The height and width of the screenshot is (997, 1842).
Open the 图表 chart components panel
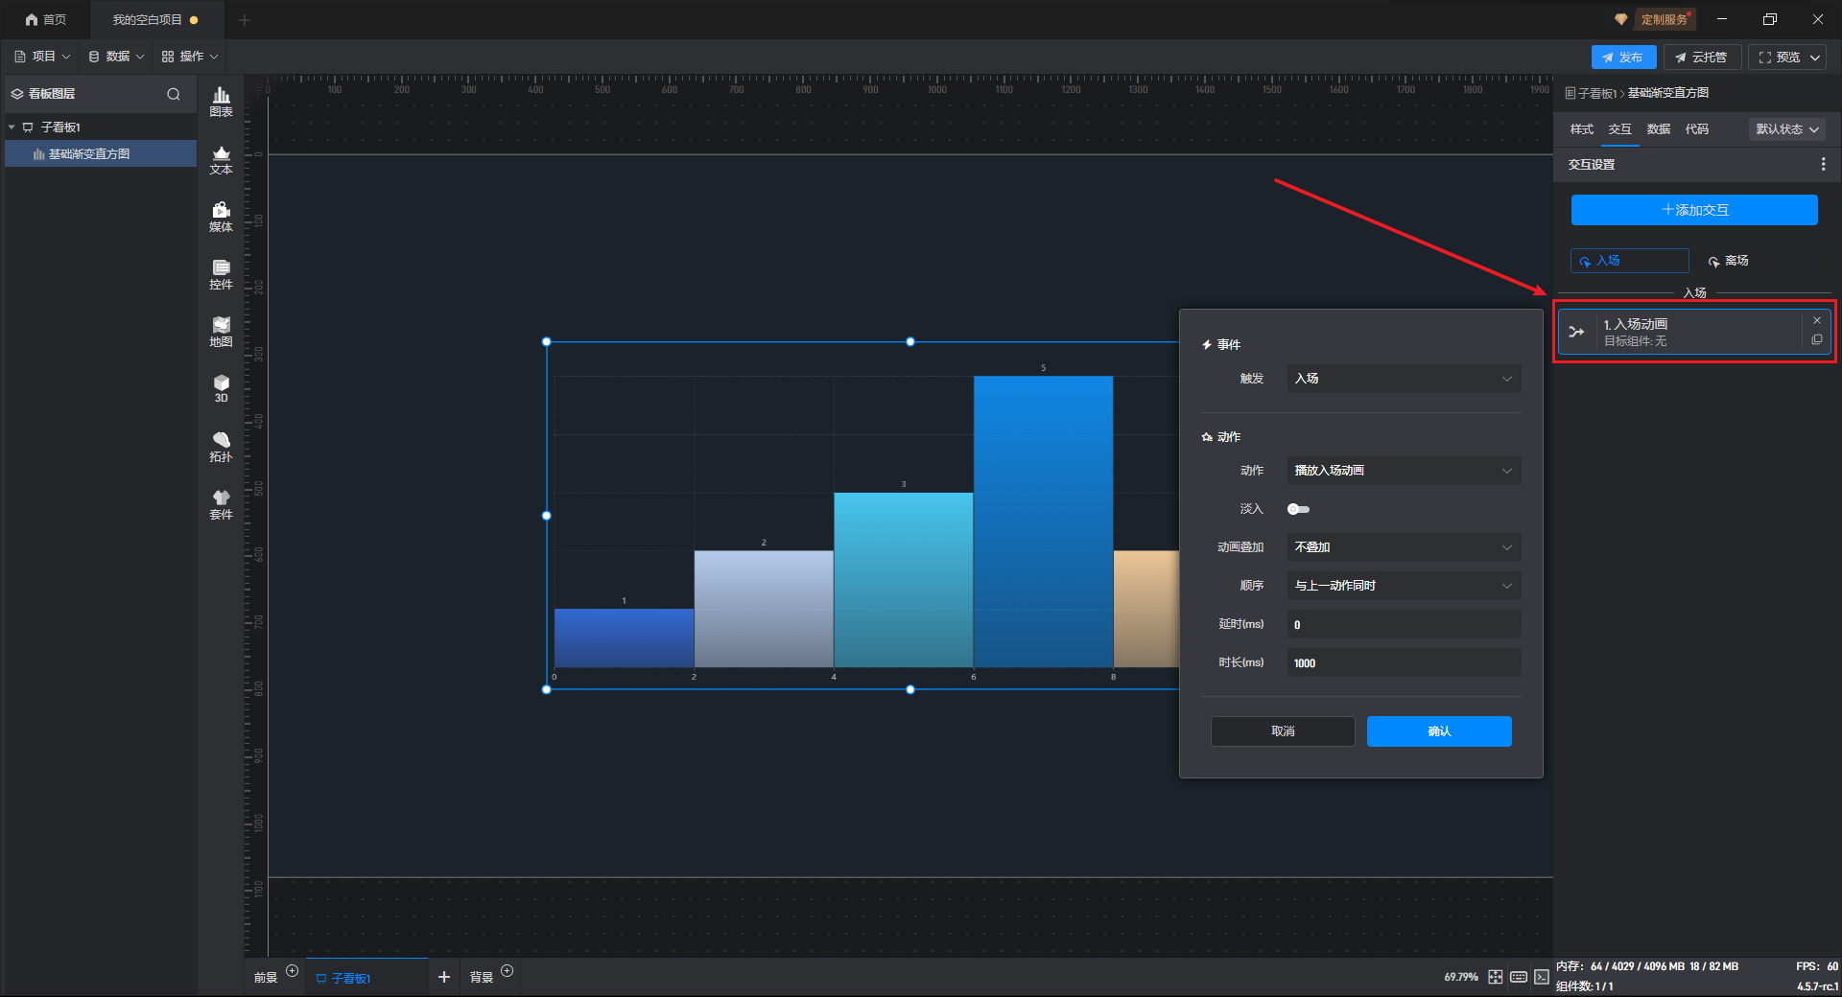coord(221,102)
